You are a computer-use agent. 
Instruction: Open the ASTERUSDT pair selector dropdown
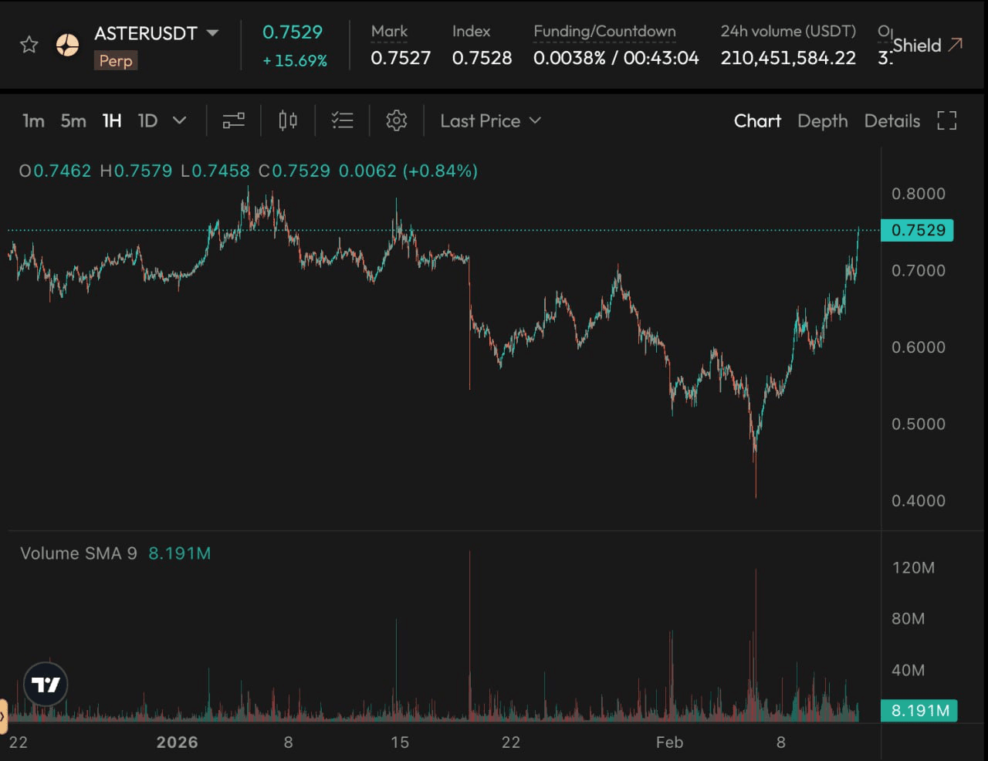pos(213,33)
